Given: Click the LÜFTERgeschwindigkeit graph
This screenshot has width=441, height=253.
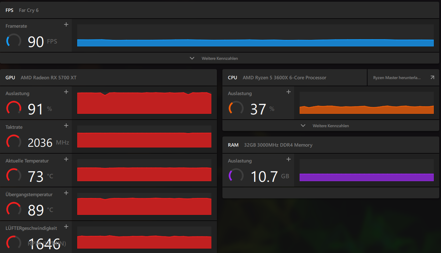Looking at the screenshot, I should pyautogui.click(x=144, y=238).
